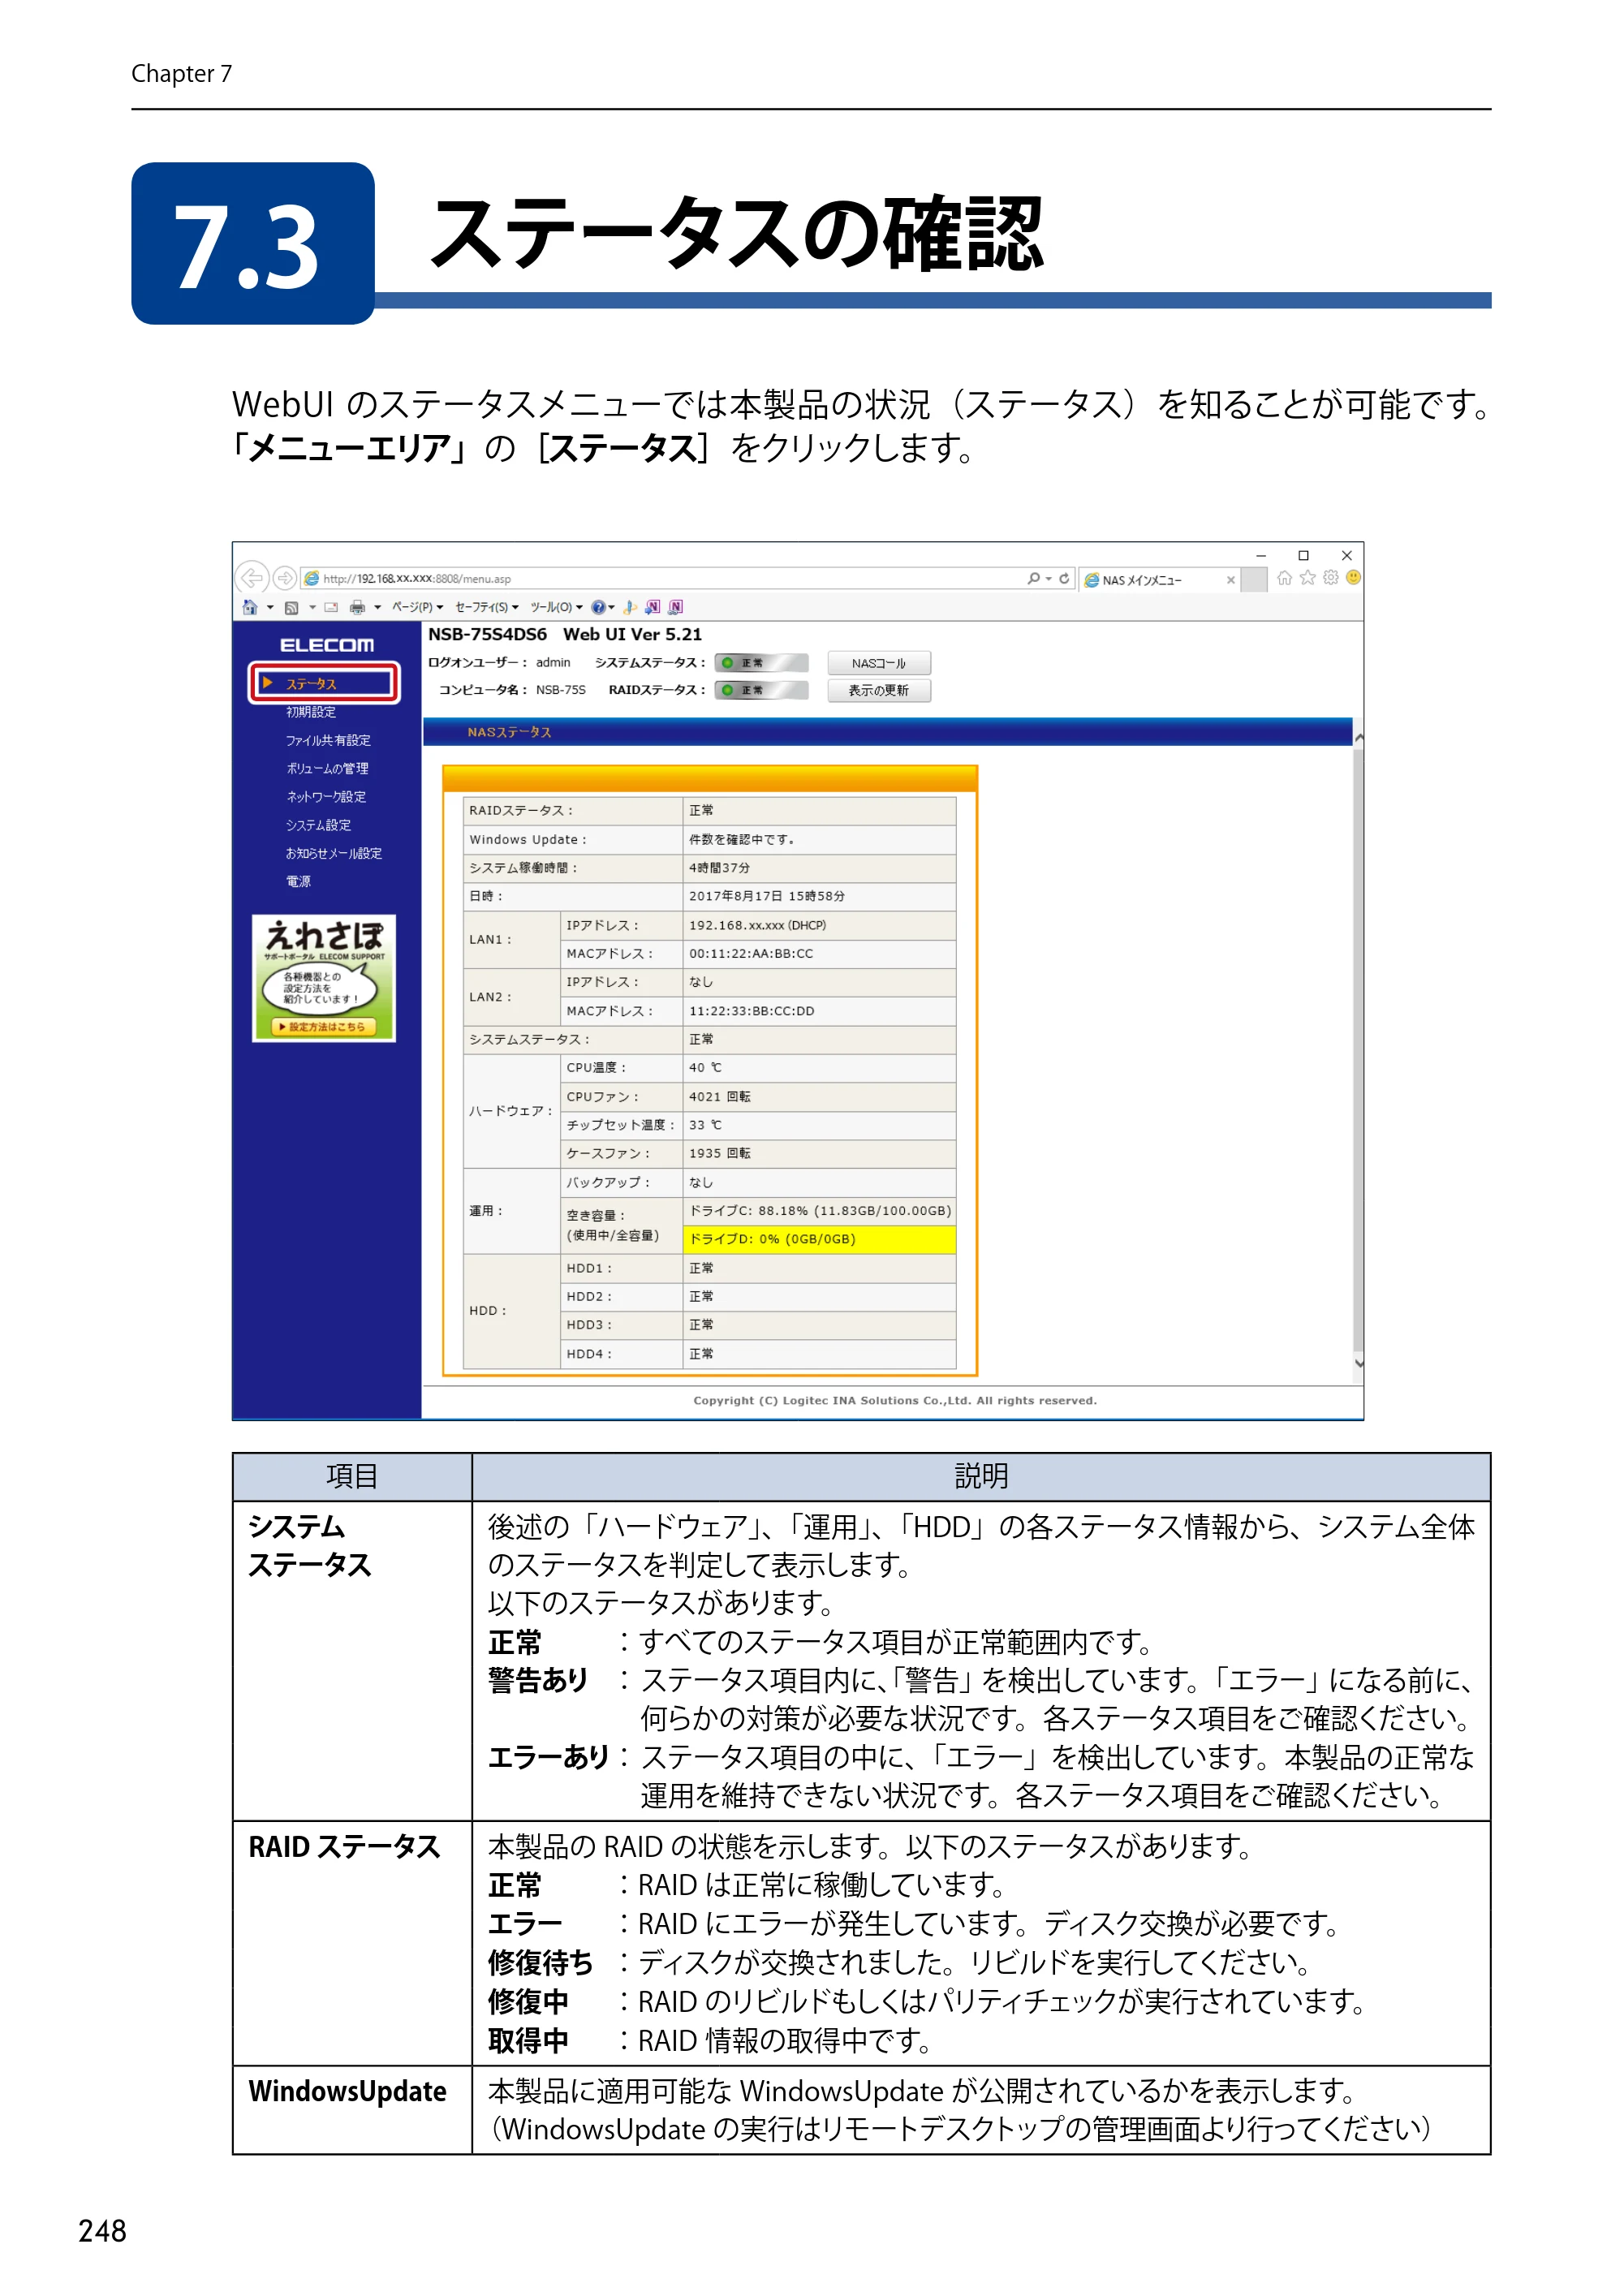
Task: Open 初期設定 in the left menu
Action: pyautogui.click(x=311, y=712)
